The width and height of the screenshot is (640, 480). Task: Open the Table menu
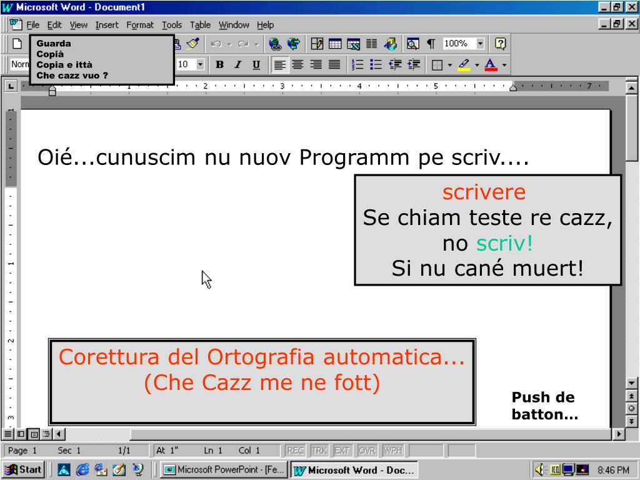[x=201, y=25]
